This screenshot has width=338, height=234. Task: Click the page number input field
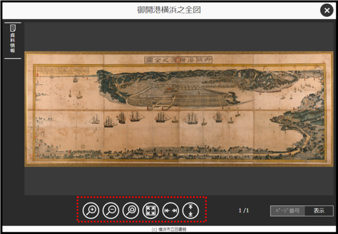(x=287, y=211)
